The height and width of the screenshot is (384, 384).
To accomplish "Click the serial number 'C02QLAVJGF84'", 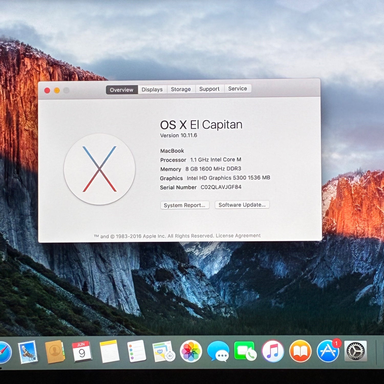I will (221, 187).
